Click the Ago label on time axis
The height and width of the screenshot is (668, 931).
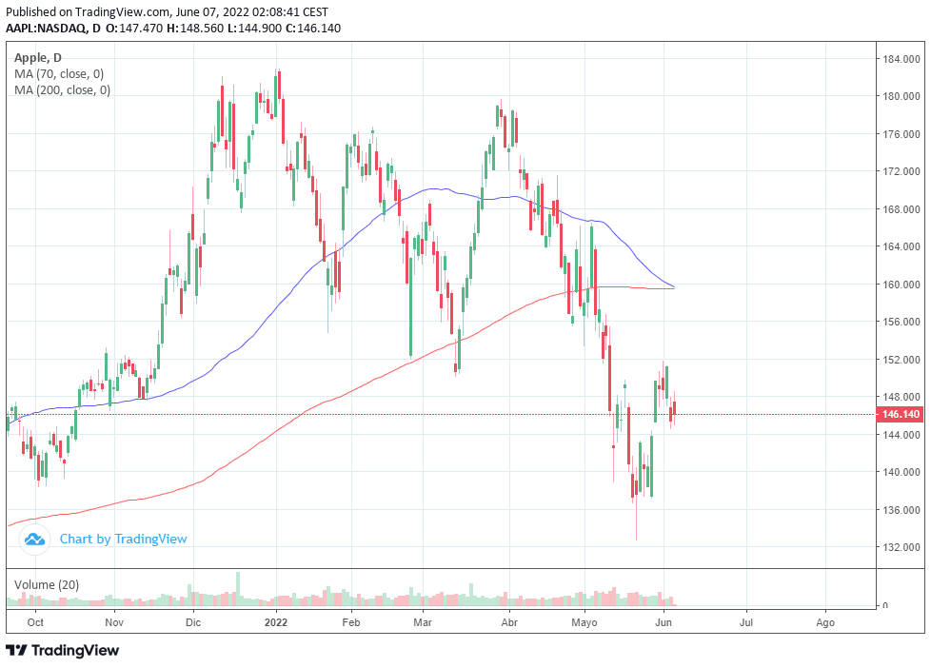825,622
